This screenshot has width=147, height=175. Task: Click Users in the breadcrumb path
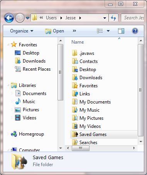tap(51, 18)
